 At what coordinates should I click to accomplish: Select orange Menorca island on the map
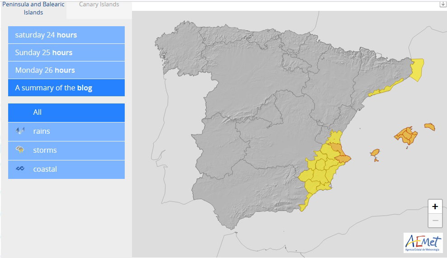pos(430,127)
